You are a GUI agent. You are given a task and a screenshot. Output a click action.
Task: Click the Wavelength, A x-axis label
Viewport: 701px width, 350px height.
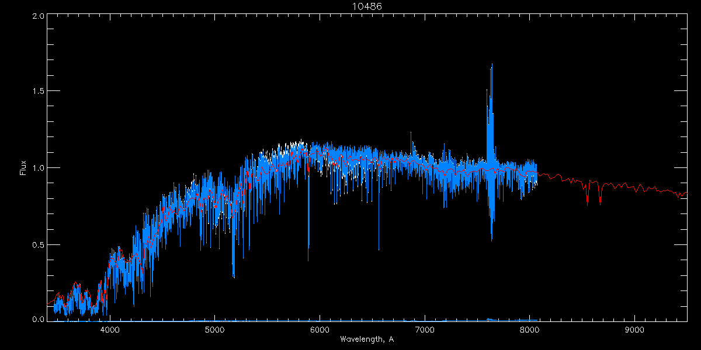point(366,339)
